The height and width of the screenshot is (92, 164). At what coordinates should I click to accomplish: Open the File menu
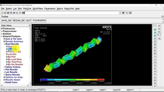tap(3, 9)
